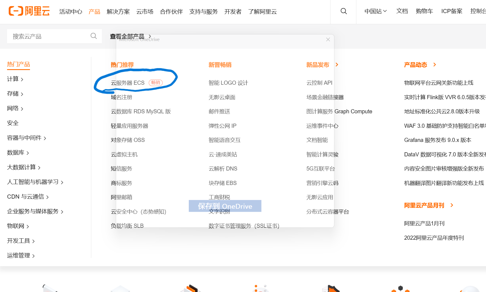The width and height of the screenshot is (486, 292).
Task: Expand 开发工具 category
Action: (x=21, y=241)
